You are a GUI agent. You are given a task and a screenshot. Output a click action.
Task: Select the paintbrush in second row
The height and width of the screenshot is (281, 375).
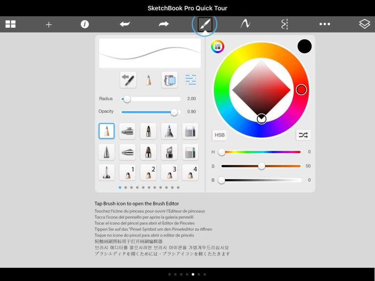coord(148,152)
